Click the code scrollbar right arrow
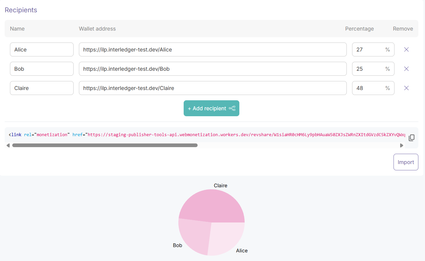The width and height of the screenshot is (425, 261). [402, 145]
